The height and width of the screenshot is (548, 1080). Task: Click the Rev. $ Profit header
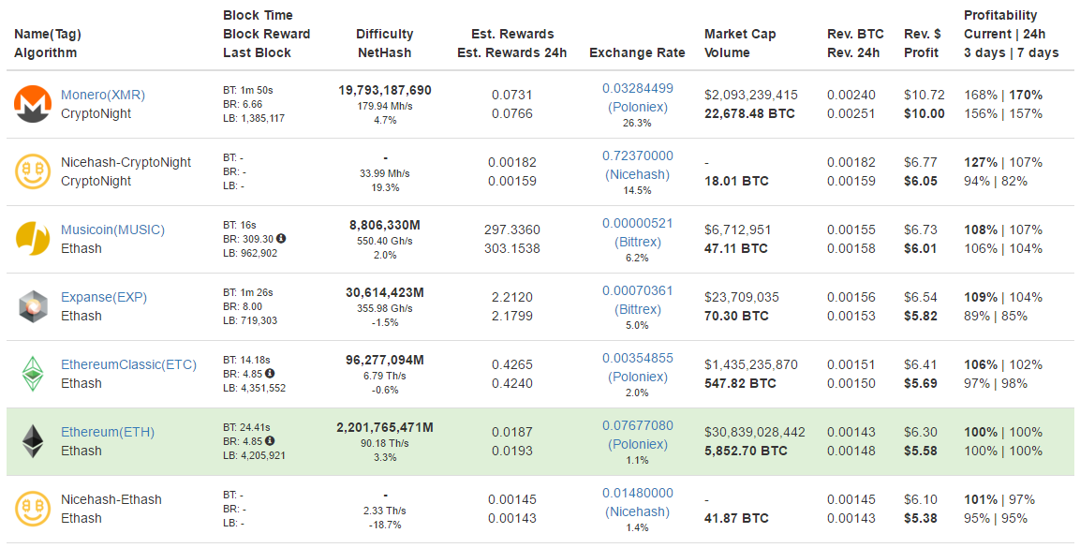(x=923, y=43)
